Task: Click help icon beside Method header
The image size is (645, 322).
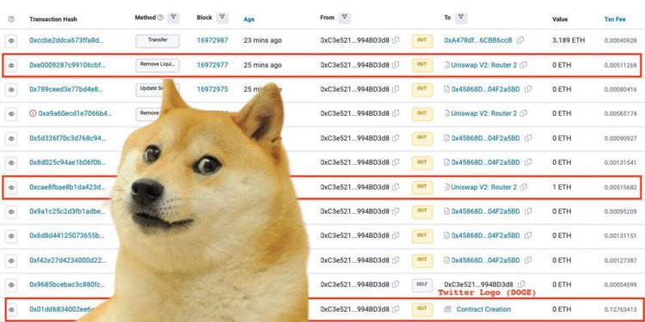Action: (161, 18)
